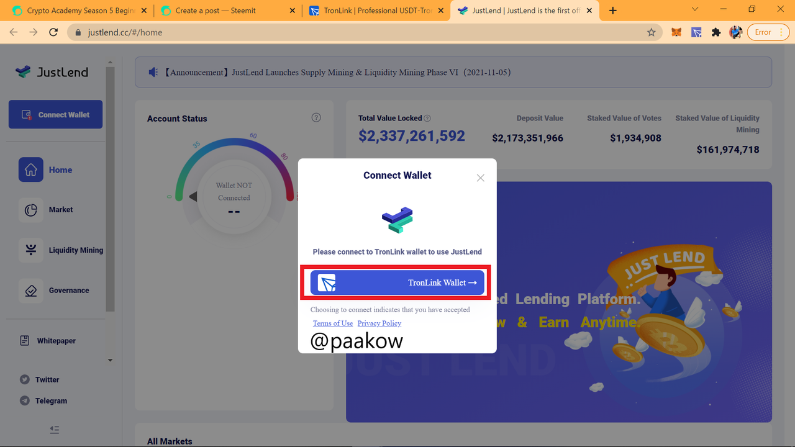Click the All Markets heading
Viewport: 795px width, 447px height.
[170, 441]
